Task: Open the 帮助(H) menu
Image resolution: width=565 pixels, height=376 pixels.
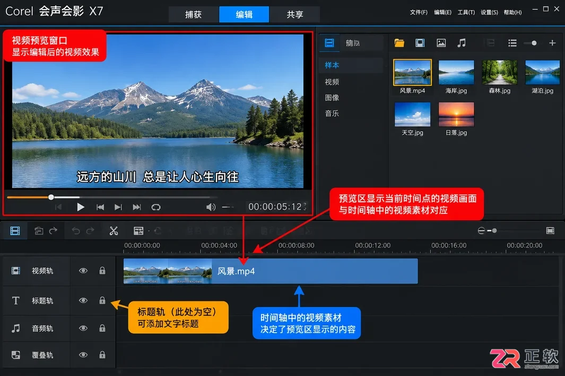Action: click(512, 12)
